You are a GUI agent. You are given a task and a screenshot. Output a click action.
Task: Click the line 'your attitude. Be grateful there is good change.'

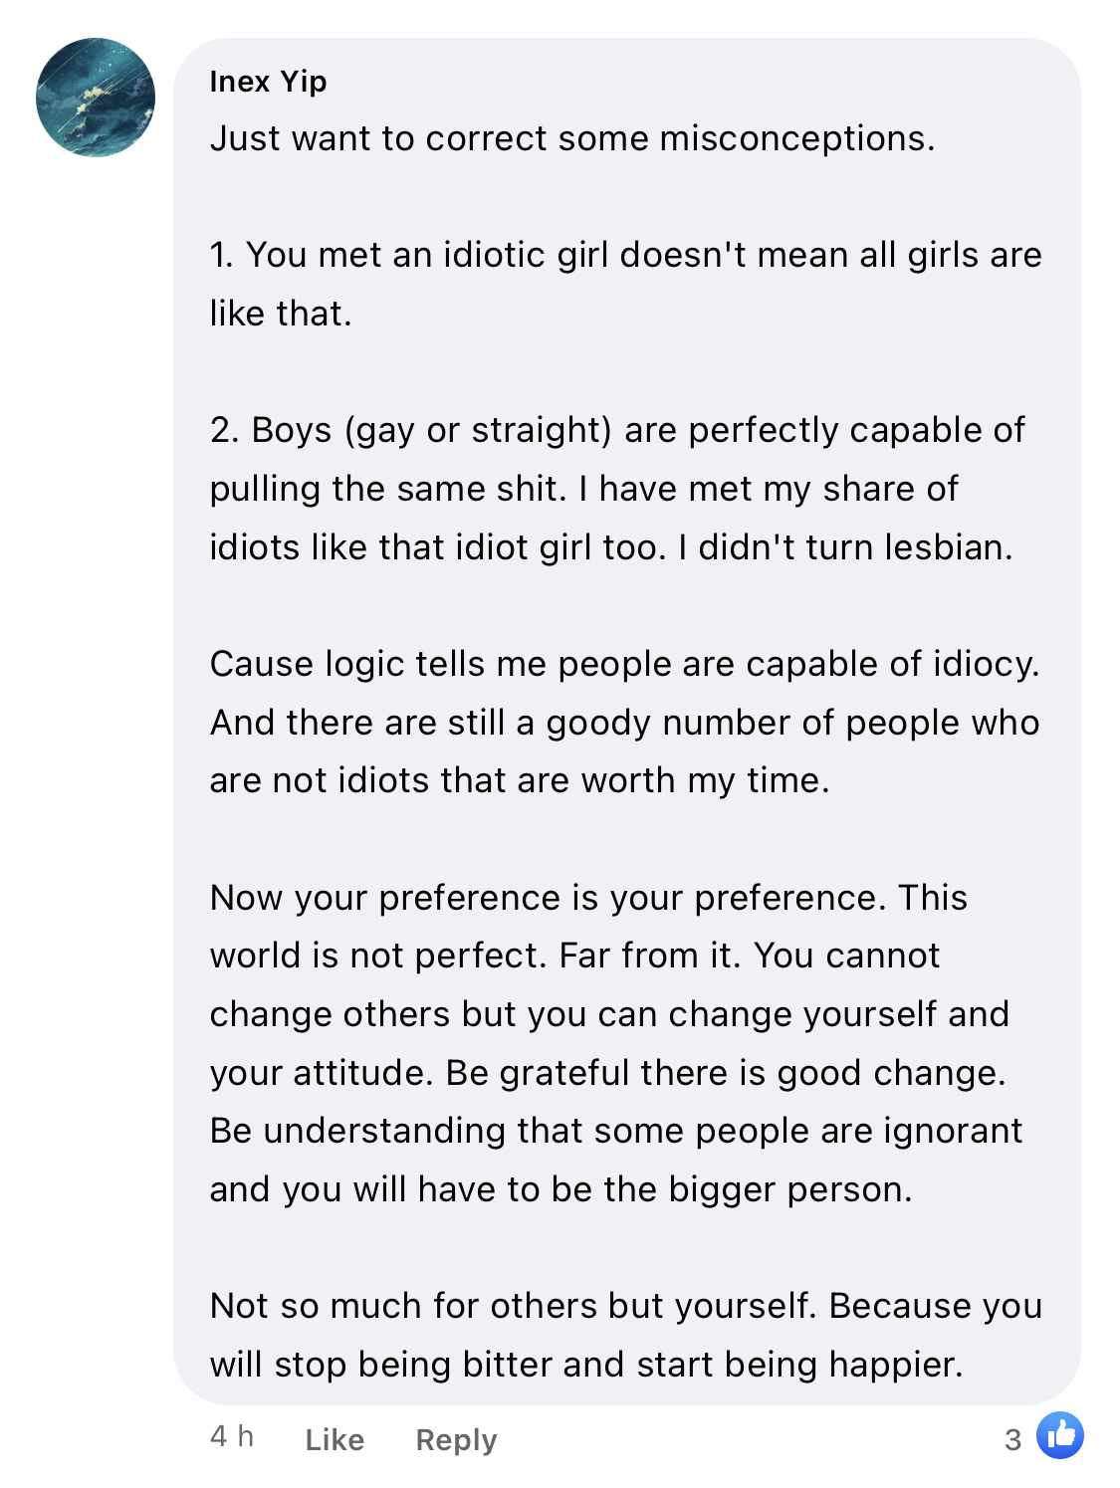[608, 1073]
